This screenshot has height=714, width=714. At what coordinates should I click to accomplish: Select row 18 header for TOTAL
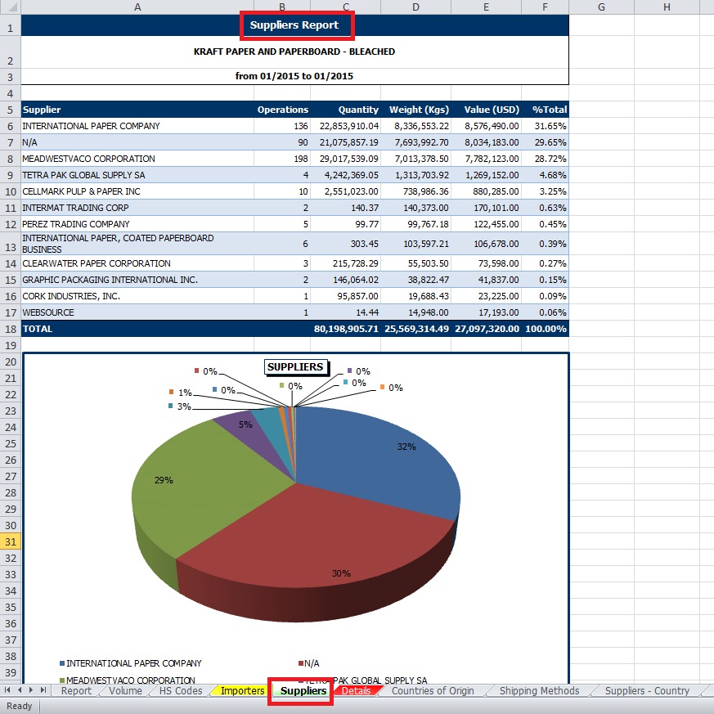[10, 329]
